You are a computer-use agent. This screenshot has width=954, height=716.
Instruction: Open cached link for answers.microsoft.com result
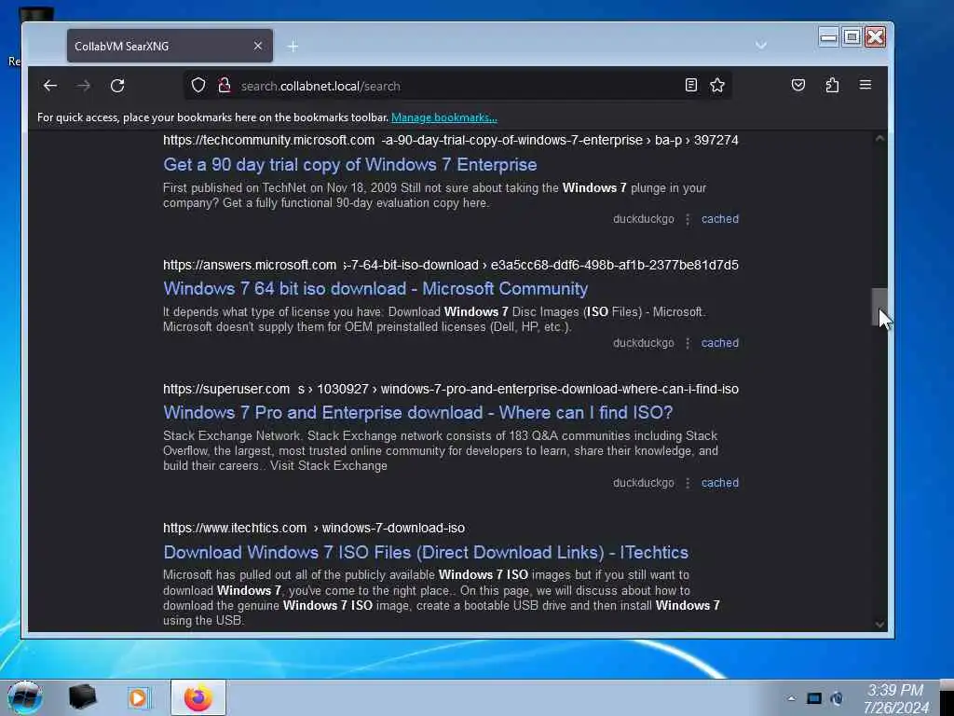[720, 343]
